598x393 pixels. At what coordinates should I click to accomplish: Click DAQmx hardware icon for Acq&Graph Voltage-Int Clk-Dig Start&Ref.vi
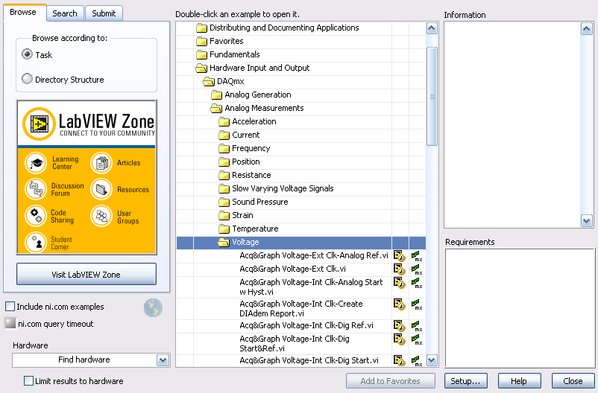coord(417,339)
